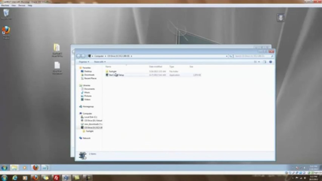The height and width of the screenshot is (181, 322).
Task: Open the View menu in VirtualBox
Action: (14, 5)
